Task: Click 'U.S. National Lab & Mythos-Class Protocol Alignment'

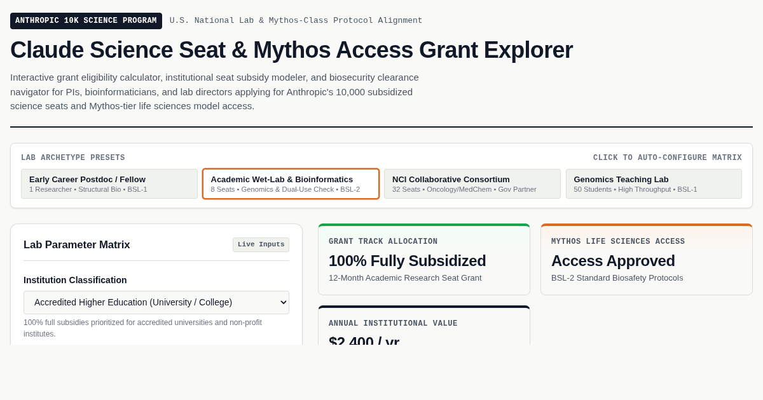Action: point(296,21)
